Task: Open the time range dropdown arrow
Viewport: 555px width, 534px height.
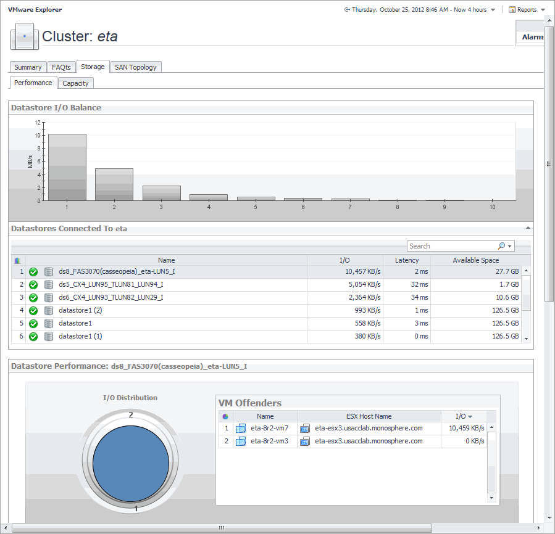Action: tap(493, 10)
